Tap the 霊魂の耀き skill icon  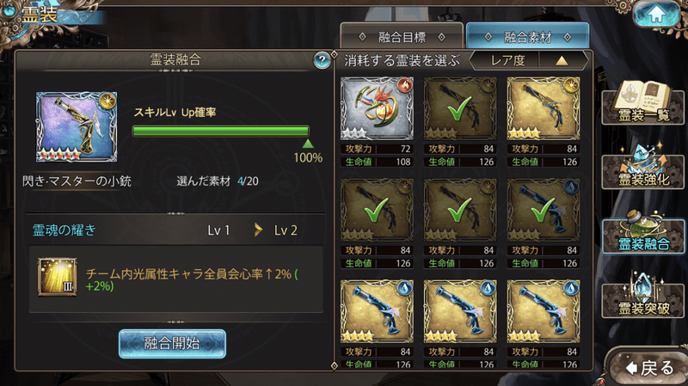57,277
